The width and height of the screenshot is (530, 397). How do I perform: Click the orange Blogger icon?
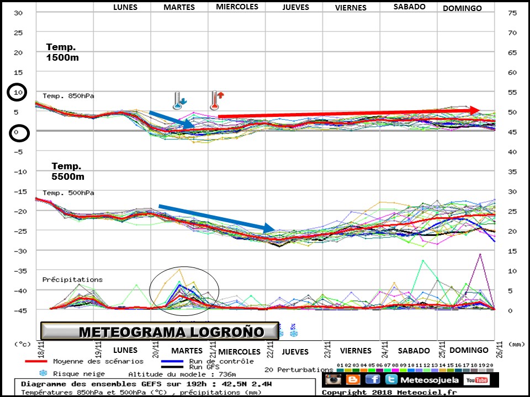click(x=353, y=380)
